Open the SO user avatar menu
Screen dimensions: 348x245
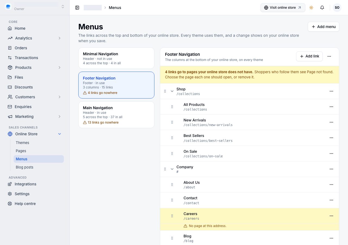(x=337, y=8)
